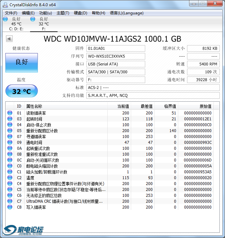This screenshot has height=238, width=225.
Task: Click status orb for C7 UltraDMA CRC row
Action: point(10,201)
